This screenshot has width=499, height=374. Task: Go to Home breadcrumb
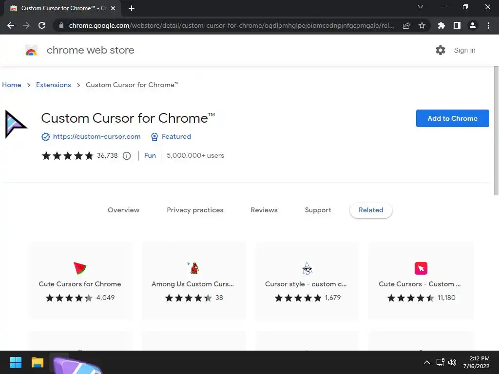(12, 85)
